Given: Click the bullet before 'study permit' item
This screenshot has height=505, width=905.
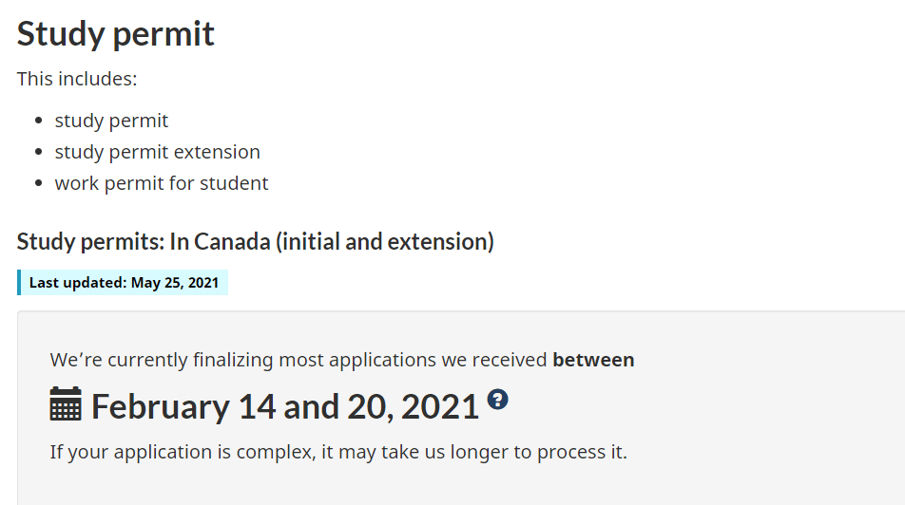Looking at the screenshot, I should 39,122.
